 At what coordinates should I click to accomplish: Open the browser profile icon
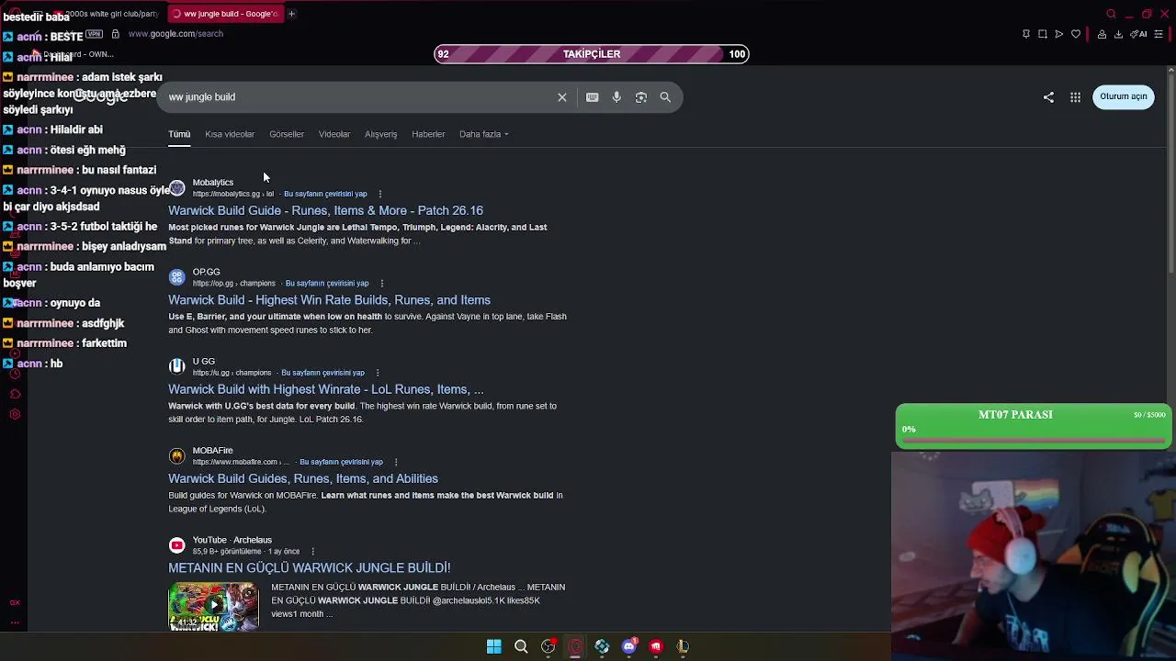pyautogui.click(x=1102, y=34)
